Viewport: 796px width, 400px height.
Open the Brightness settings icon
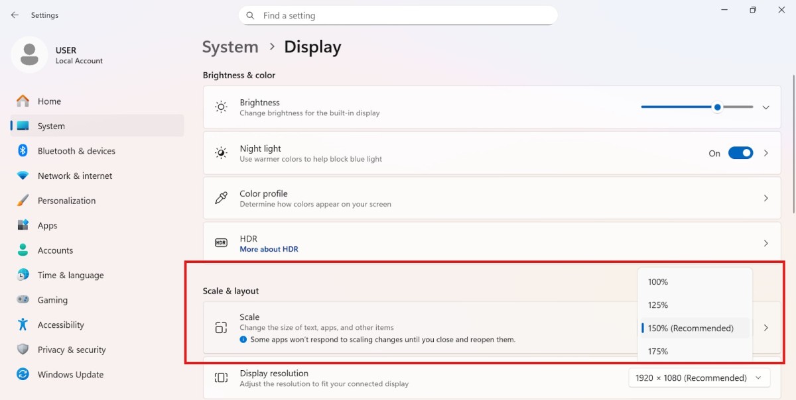(221, 107)
